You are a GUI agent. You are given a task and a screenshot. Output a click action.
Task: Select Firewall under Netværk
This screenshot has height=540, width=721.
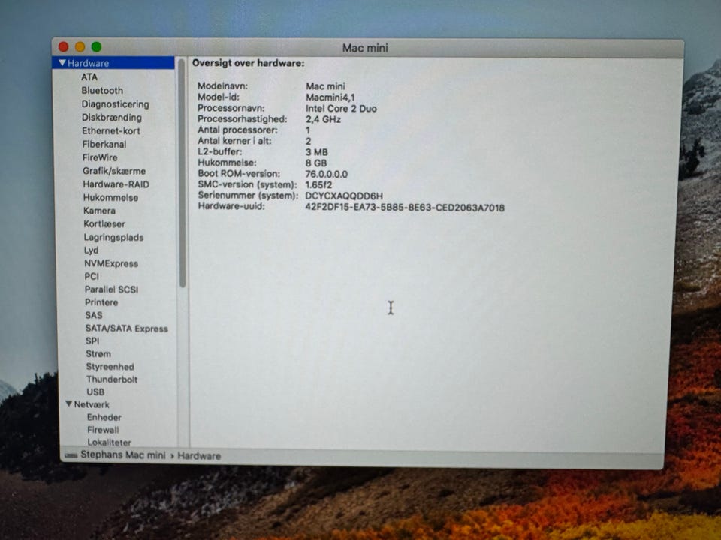point(103,430)
